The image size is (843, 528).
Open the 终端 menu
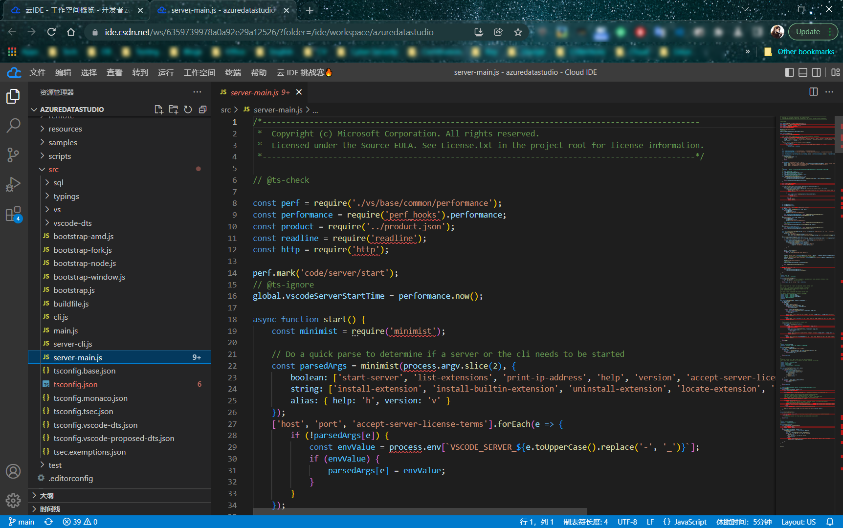233,72
